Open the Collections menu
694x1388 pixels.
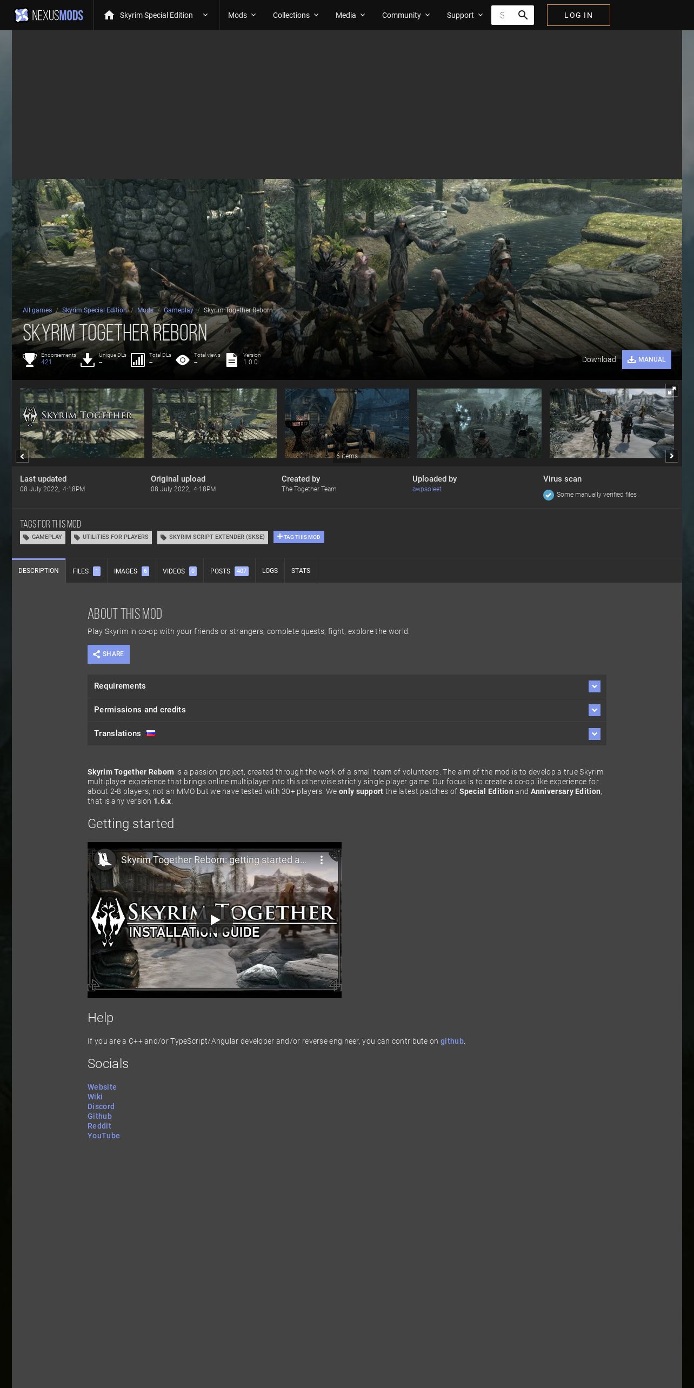296,15
